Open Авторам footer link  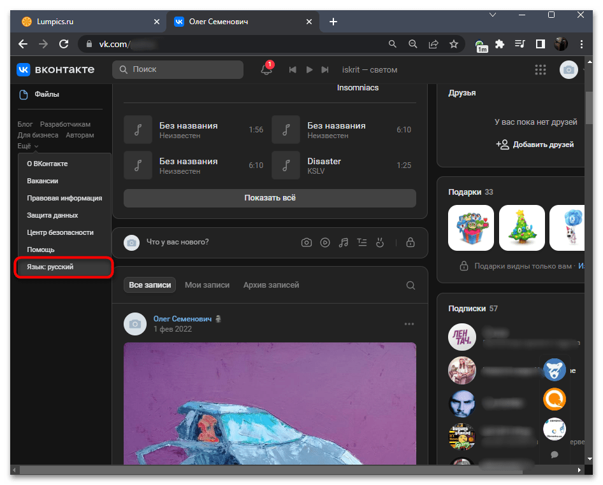click(x=80, y=135)
